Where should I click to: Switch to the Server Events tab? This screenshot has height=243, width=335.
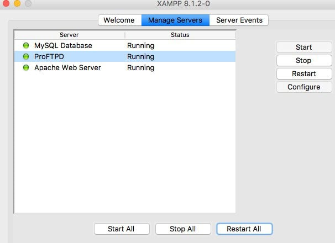point(239,20)
